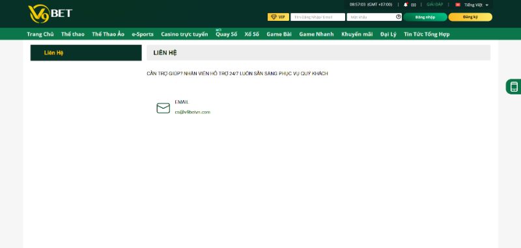Viewport: 521px width, 248px height.
Task: Go to Trang Chủ menu item
Action: (40, 34)
